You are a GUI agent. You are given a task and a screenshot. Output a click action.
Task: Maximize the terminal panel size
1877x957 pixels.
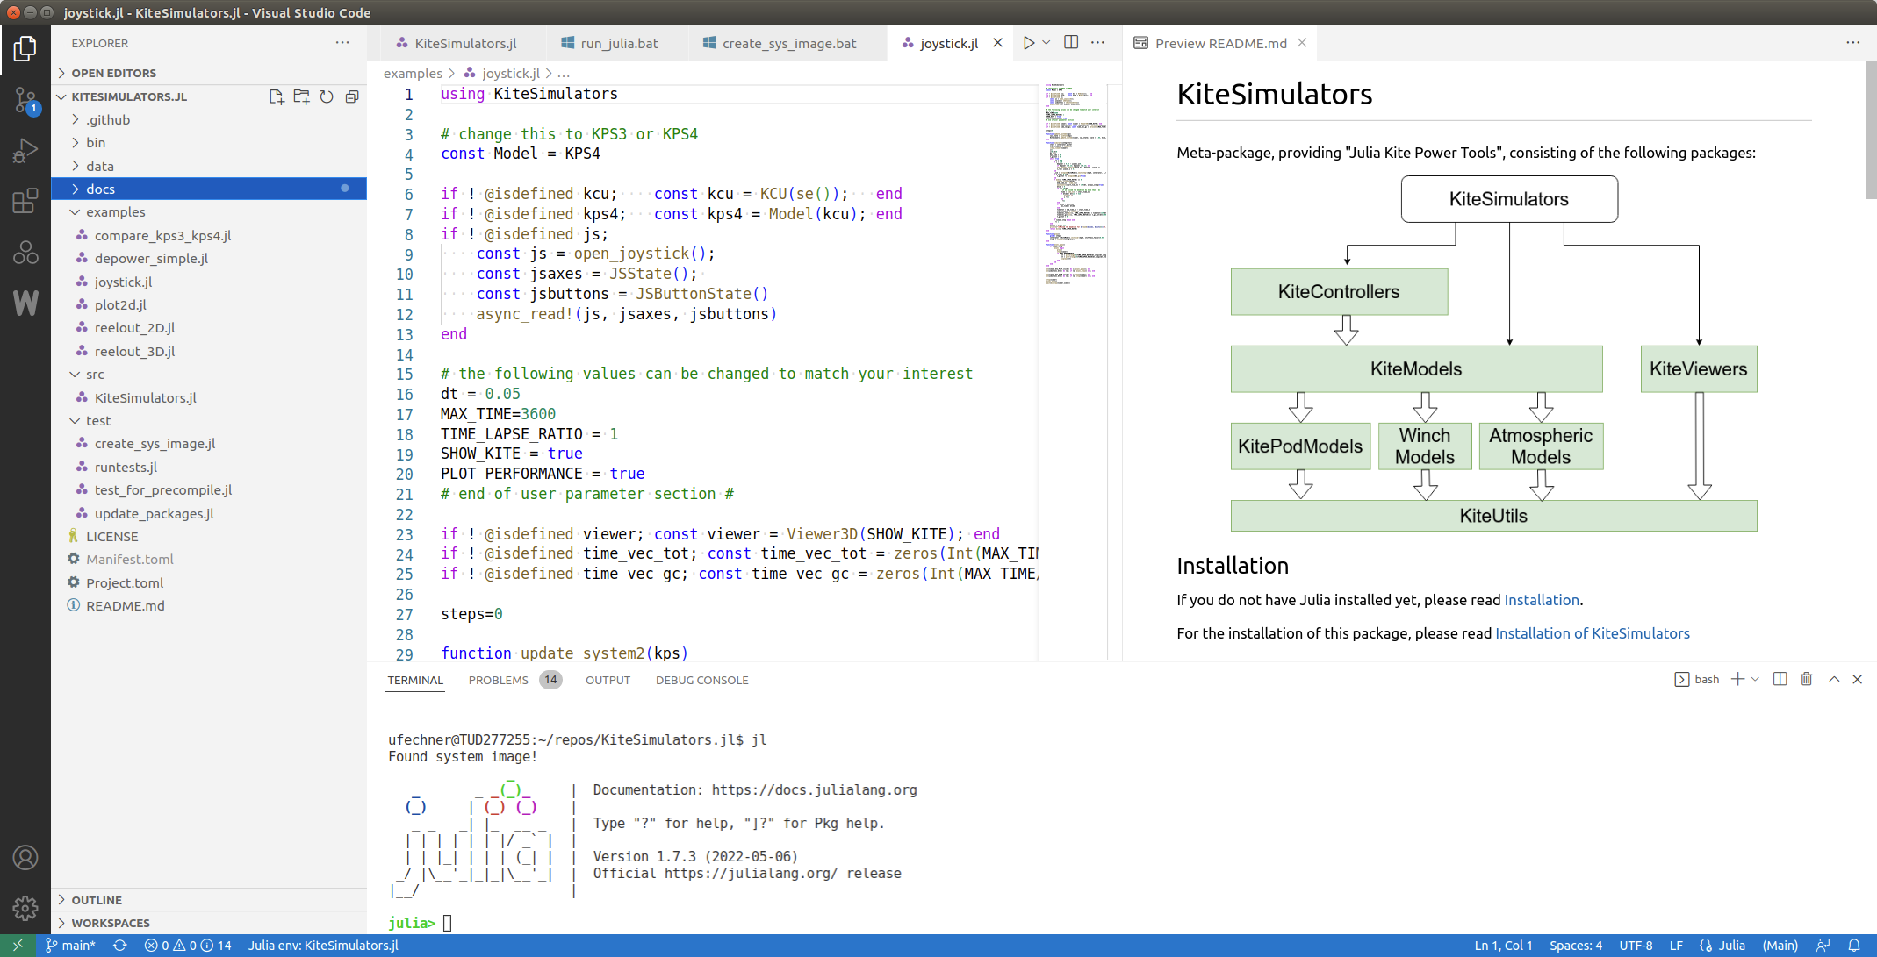1834,679
